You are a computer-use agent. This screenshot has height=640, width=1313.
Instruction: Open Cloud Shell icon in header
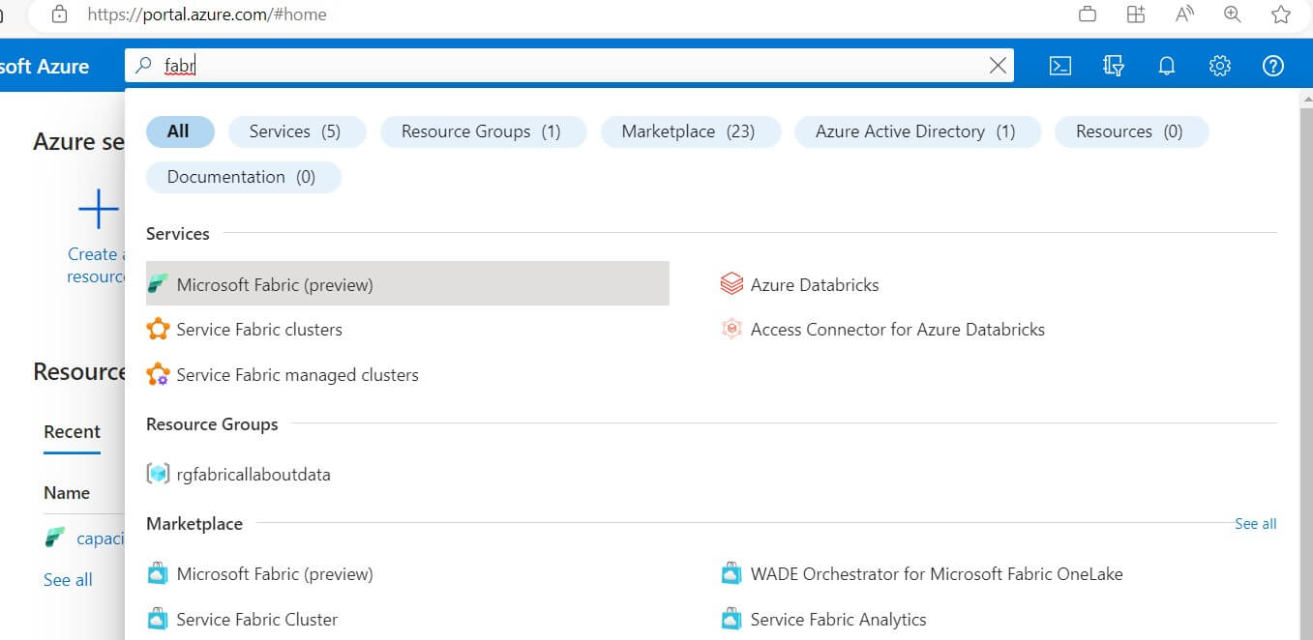[x=1060, y=66]
